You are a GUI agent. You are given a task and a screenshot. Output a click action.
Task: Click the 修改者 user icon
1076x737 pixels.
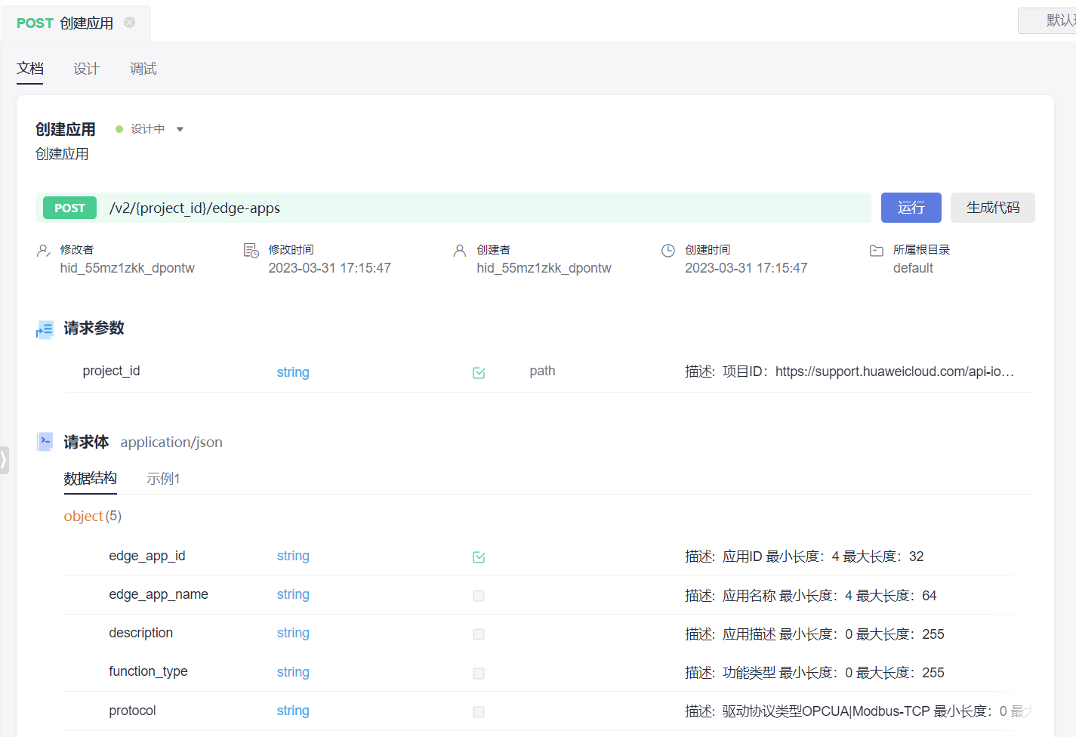(44, 251)
